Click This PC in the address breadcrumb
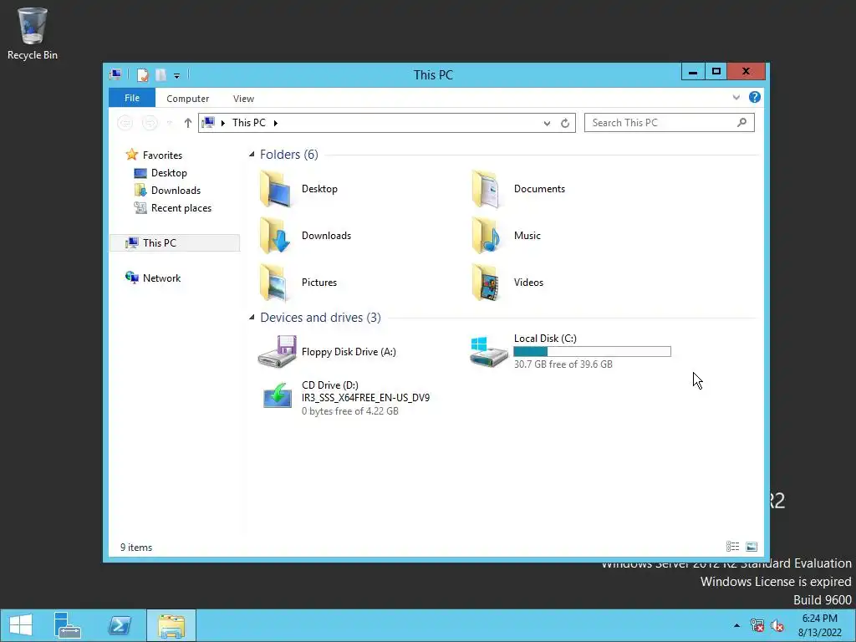 point(249,123)
